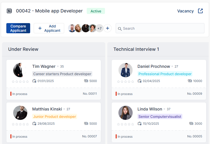Click the first member avatar in the header
The image size is (210, 144).
pyautogui.click(x=72, y=28)
